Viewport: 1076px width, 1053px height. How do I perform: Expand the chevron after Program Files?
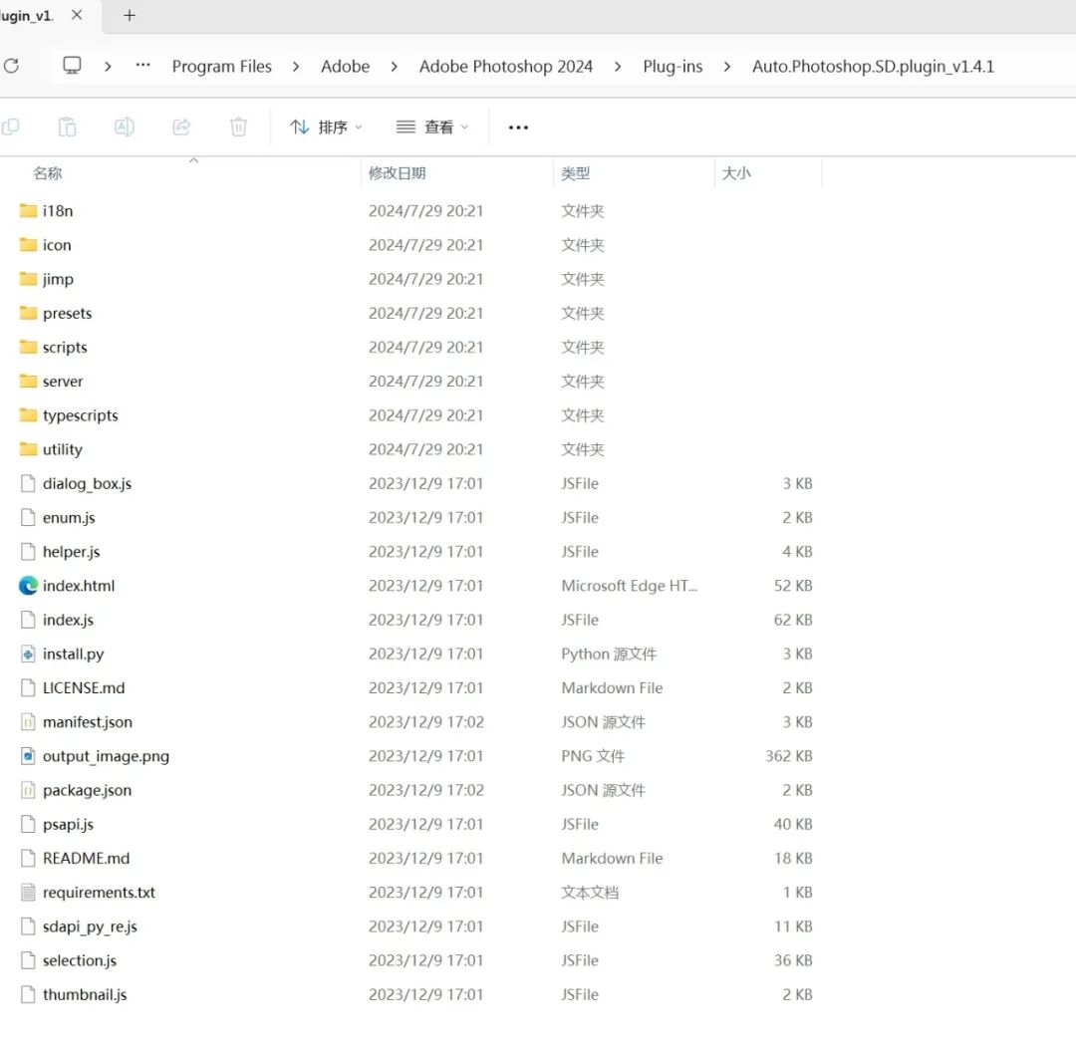(x=296, y=67)
